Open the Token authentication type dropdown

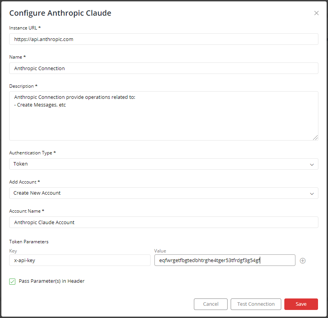164,164
